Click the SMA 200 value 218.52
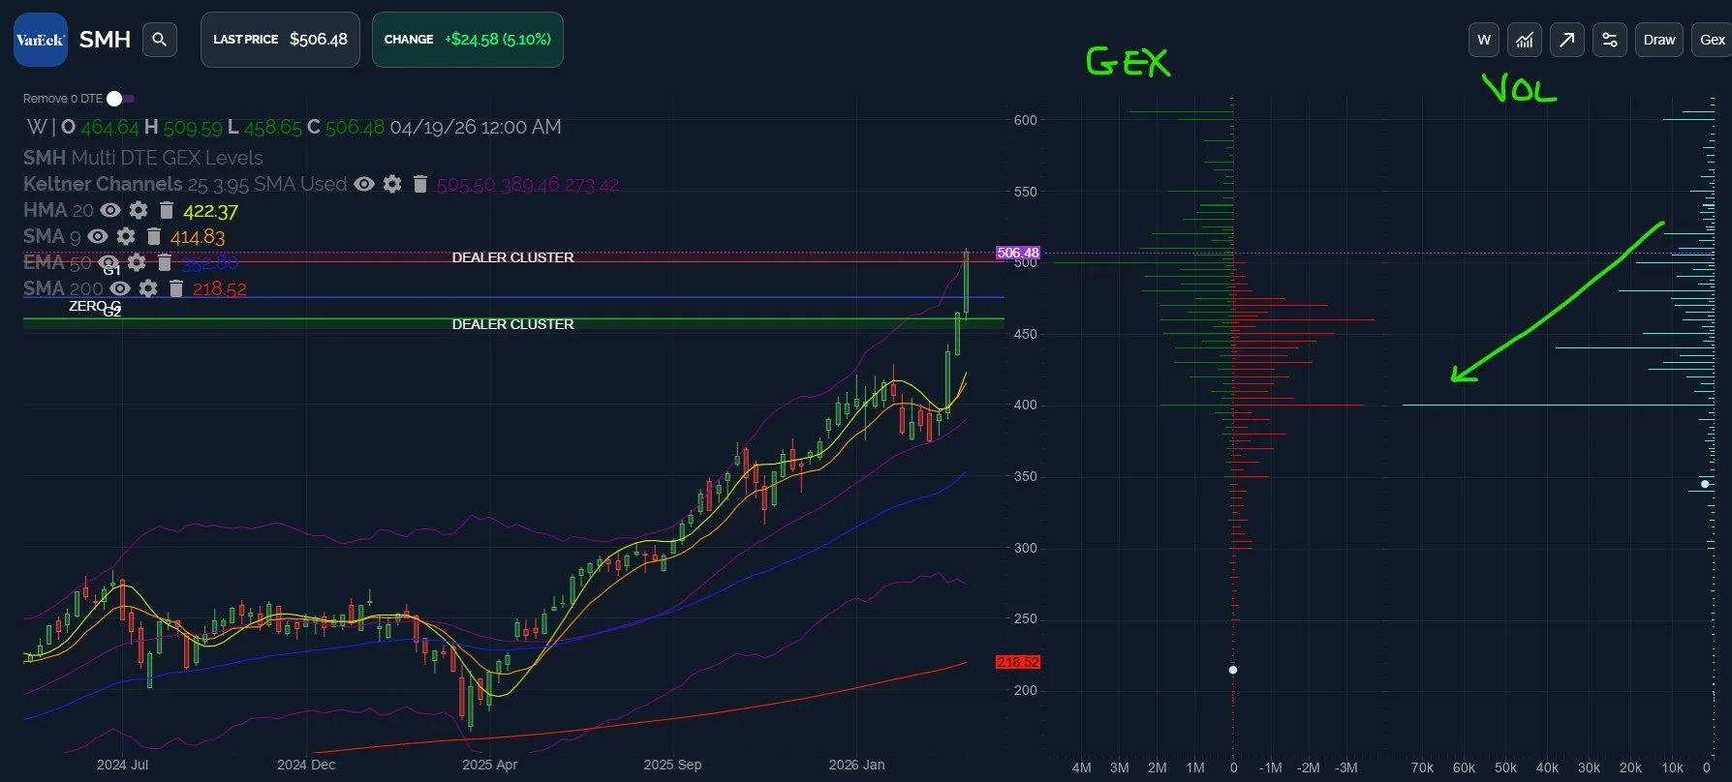1732x782 pixels. coord(220,289)
